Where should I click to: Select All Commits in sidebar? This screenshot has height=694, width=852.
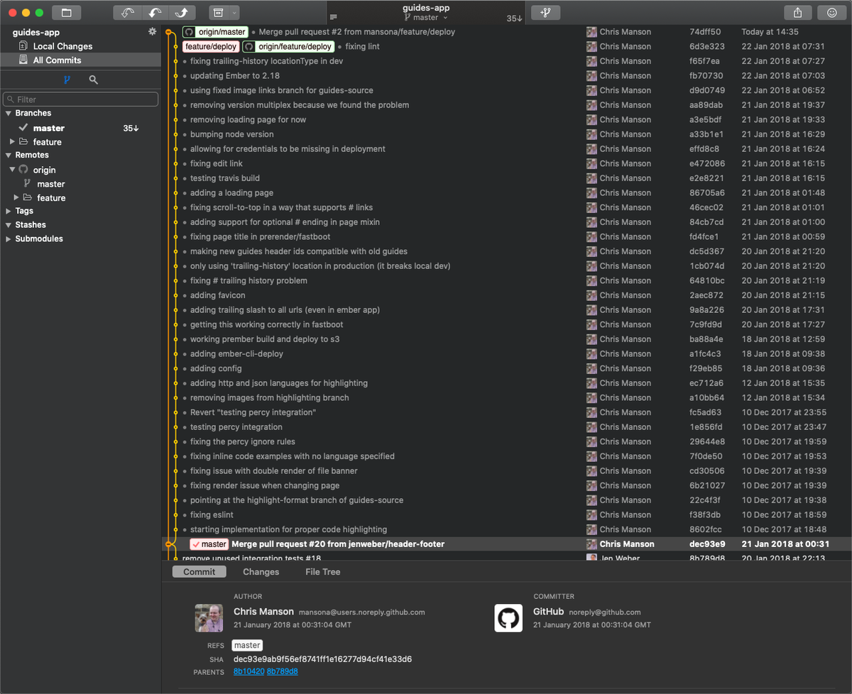click(81, 60)
